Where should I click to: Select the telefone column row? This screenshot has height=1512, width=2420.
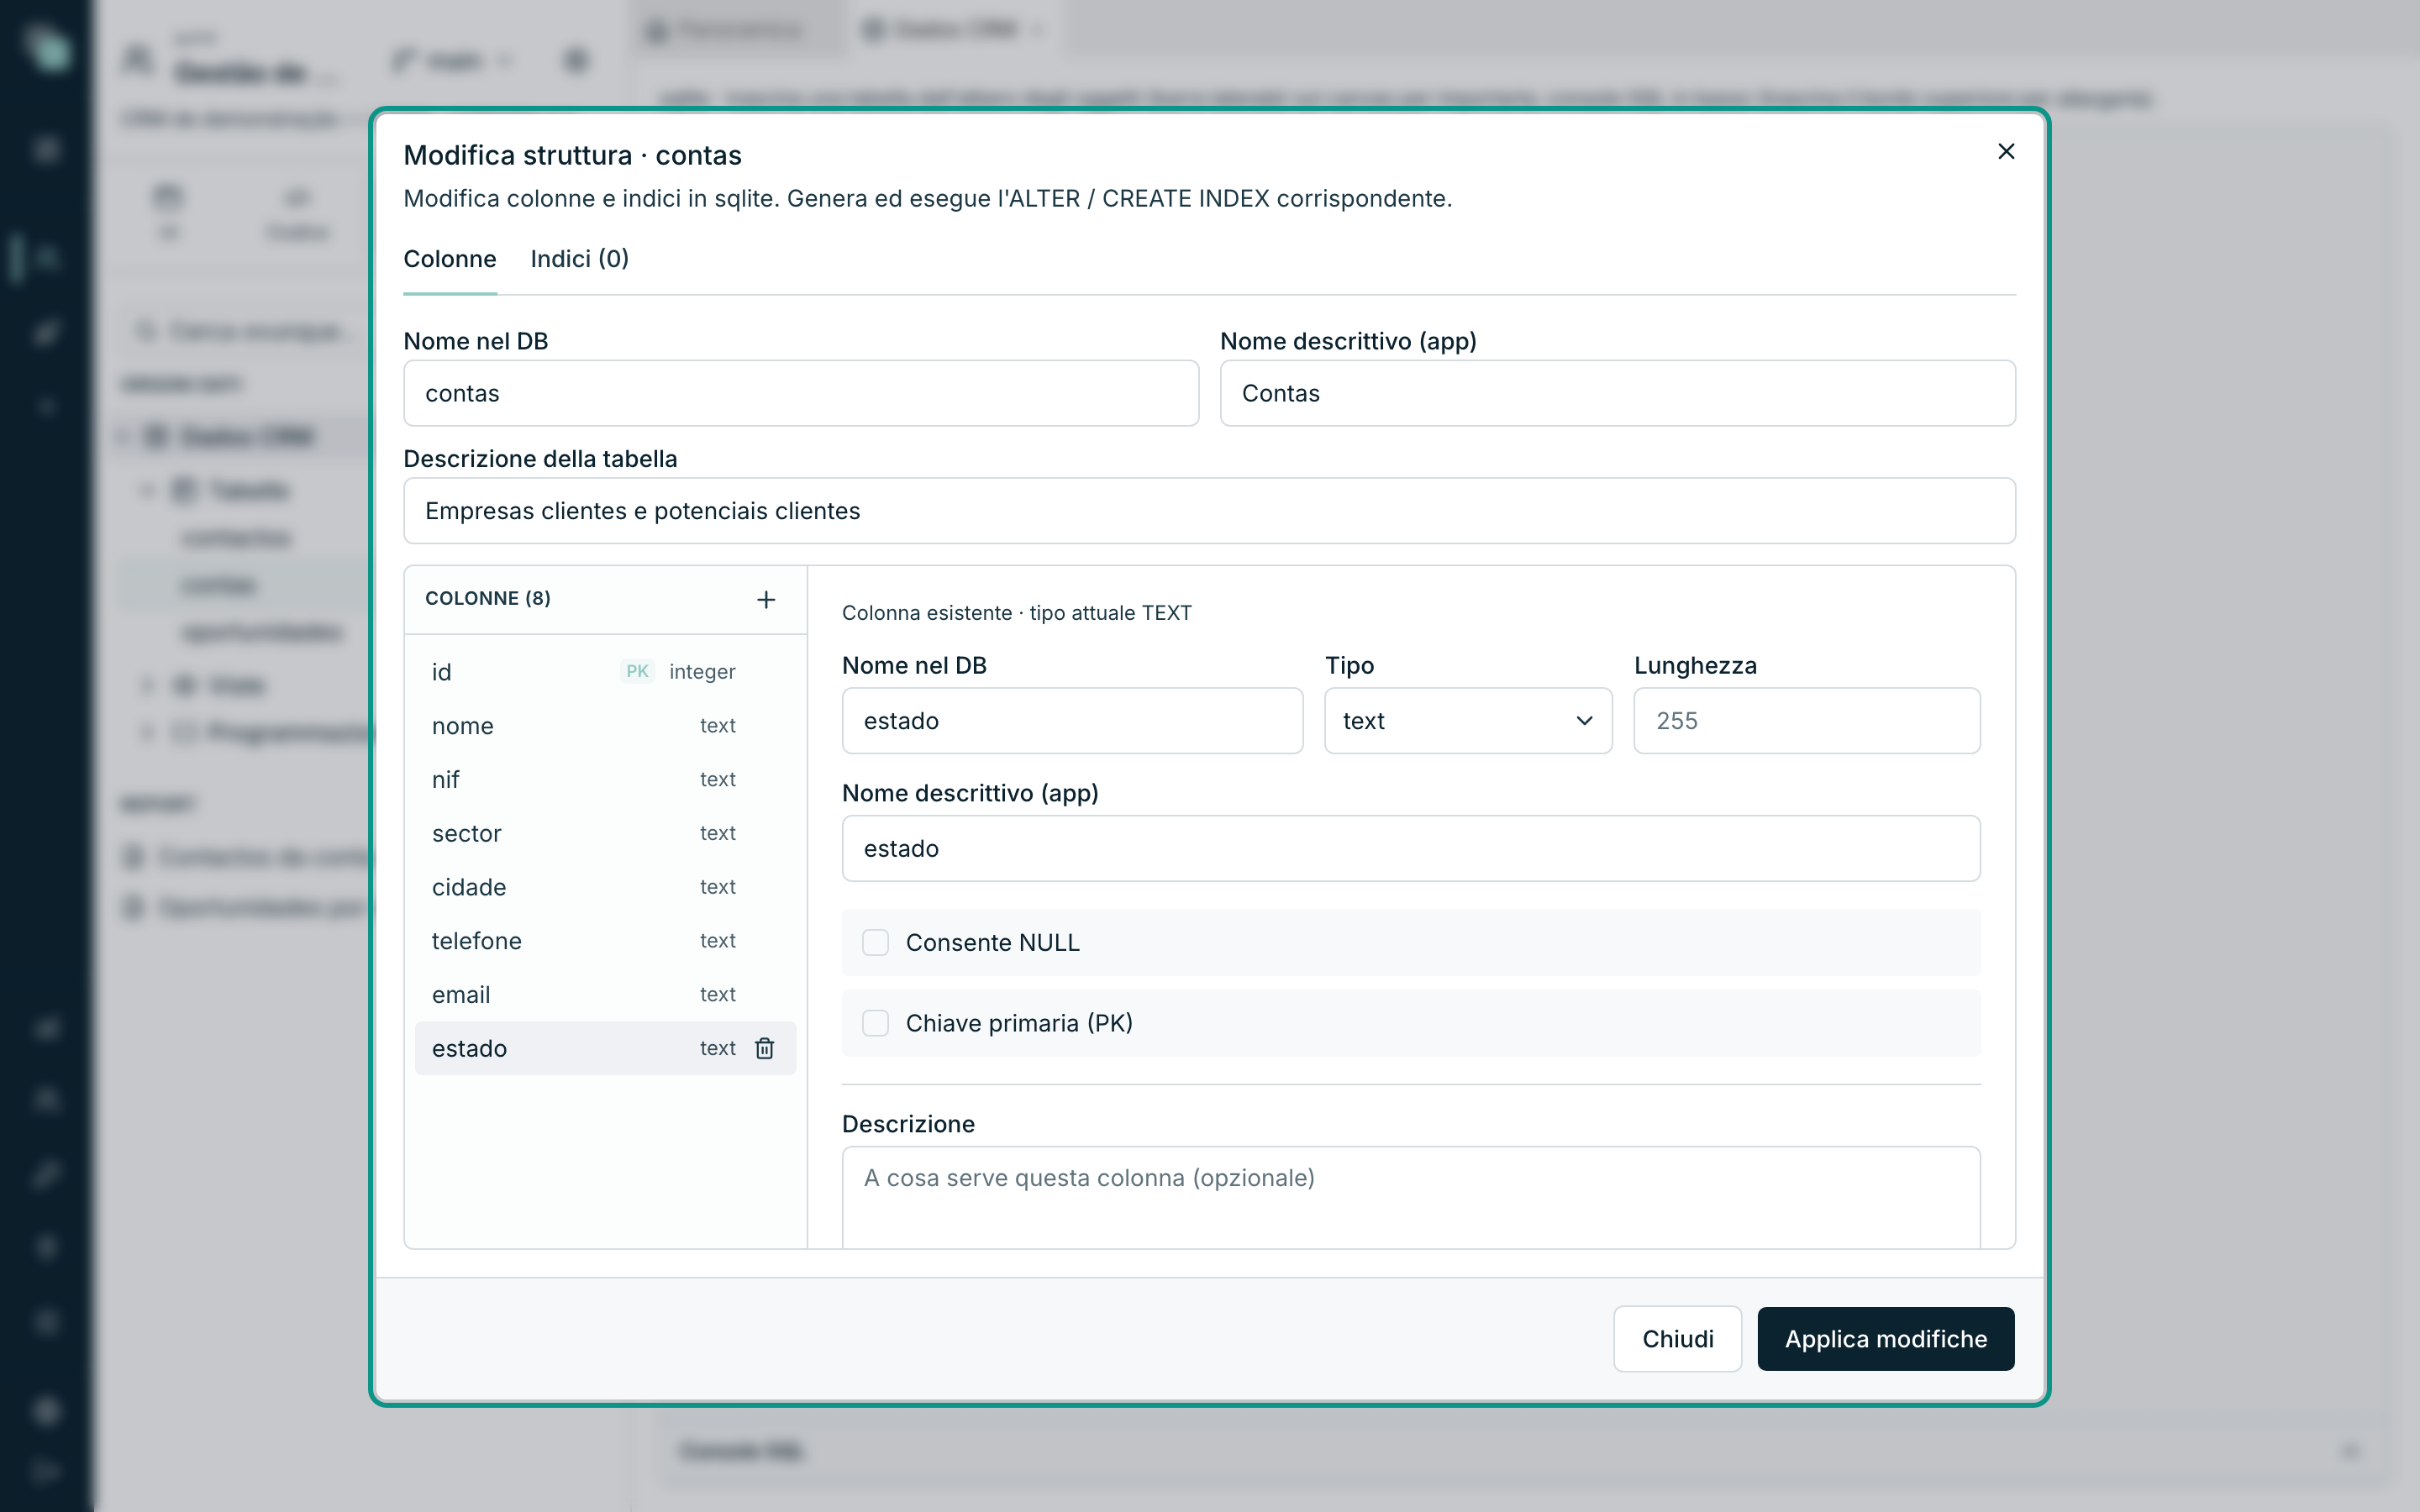[605, 941]
